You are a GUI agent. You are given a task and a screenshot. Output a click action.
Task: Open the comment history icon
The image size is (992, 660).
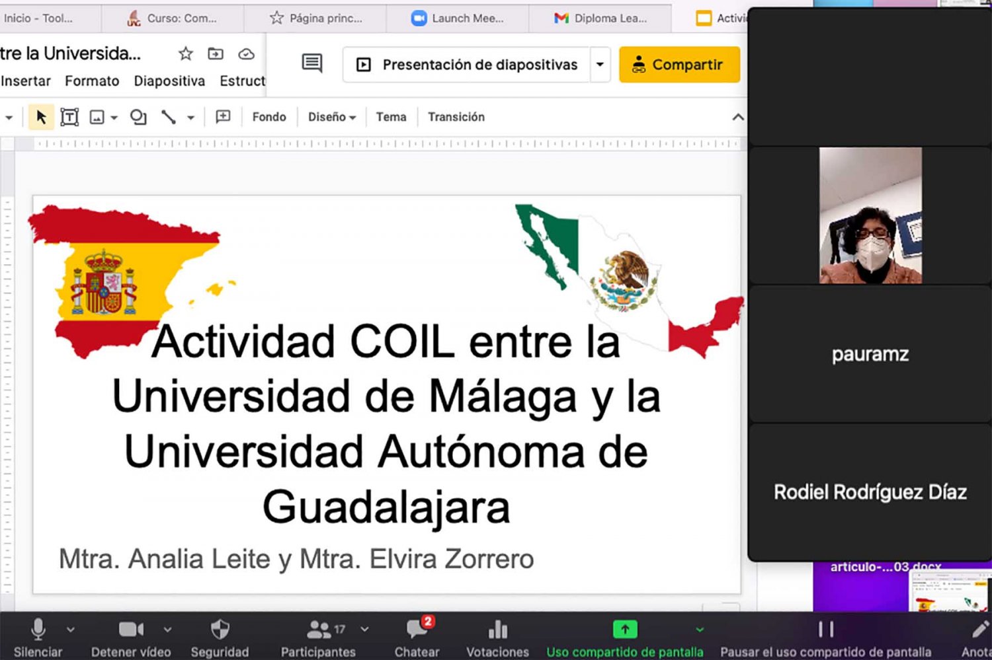click(311, 63)
